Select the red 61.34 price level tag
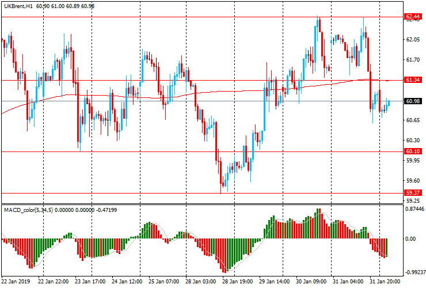Image resolution: width=426 pixels, height=288 pixels. click(x=412, y=80)
